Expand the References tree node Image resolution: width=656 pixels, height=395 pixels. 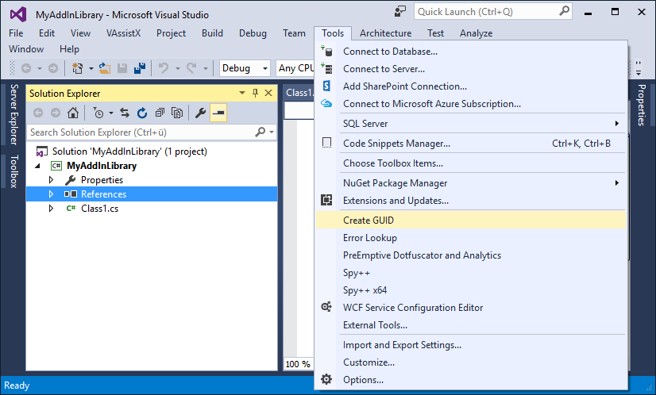point(52,194)
